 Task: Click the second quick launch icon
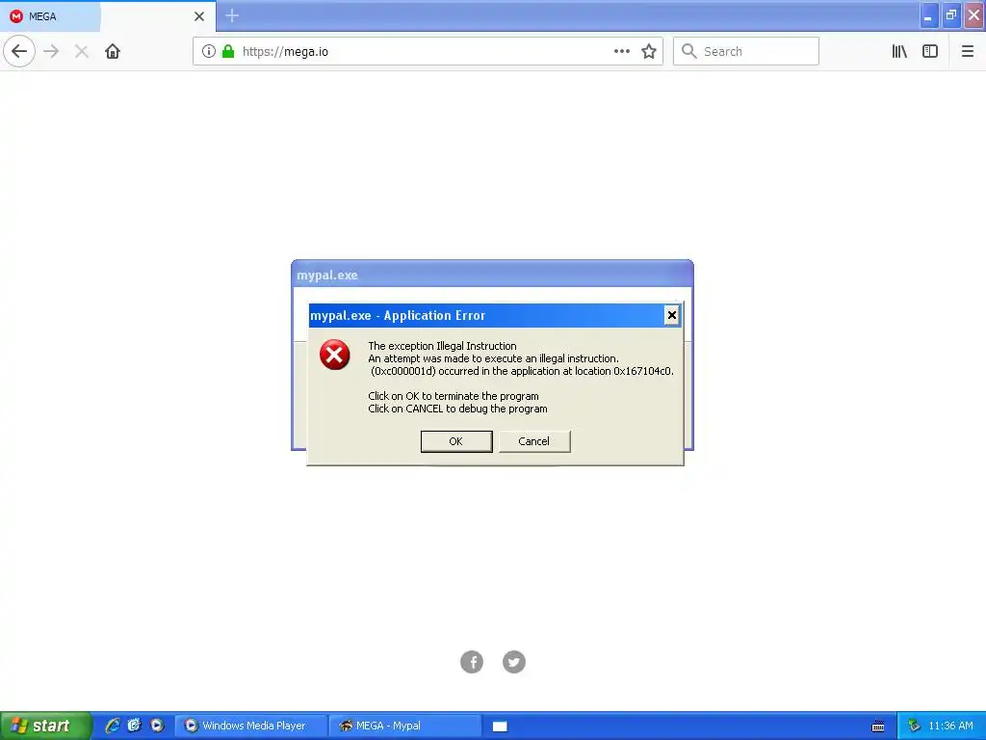(x=134, y=726)
